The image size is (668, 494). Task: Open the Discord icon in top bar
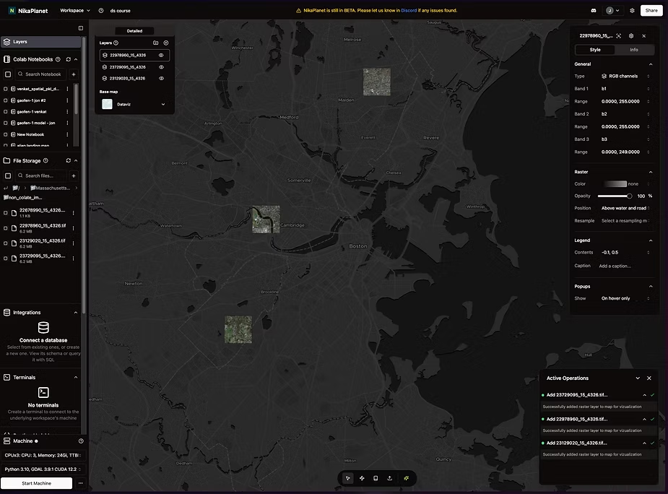click(594, 11)
